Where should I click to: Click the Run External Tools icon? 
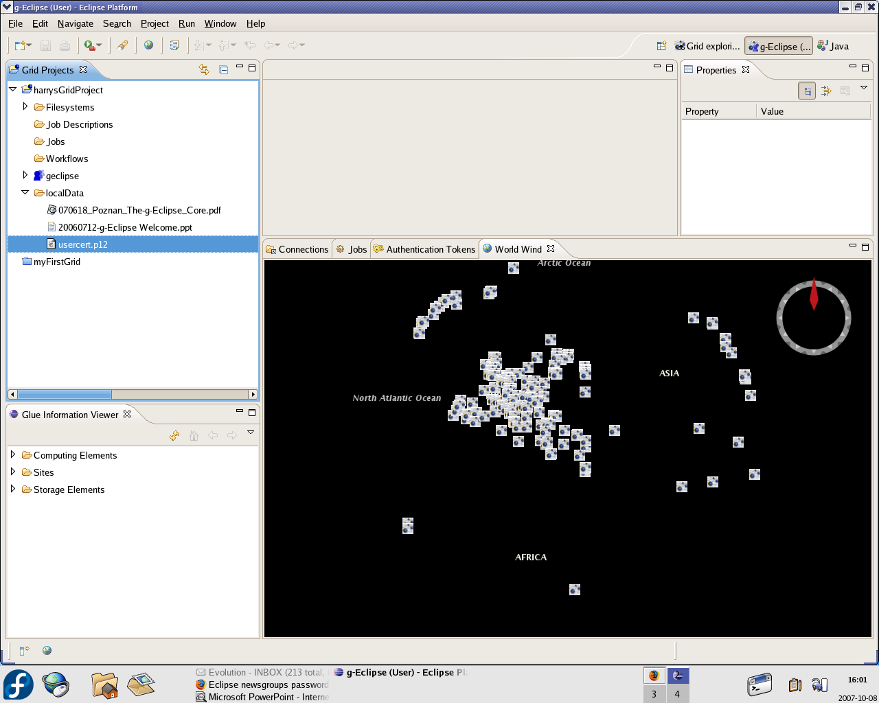[89, 45]
